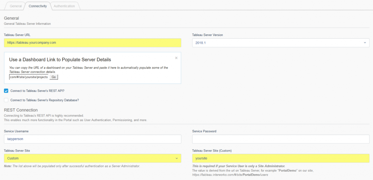This screenshot has height=180, width=373.
Task: Open the Tableau Server Version dropdown
Action: pos(281,43)
